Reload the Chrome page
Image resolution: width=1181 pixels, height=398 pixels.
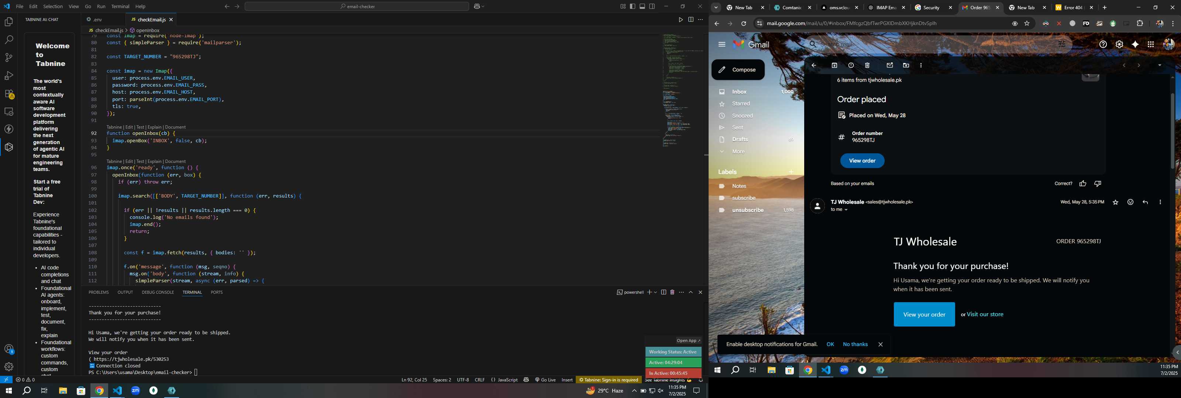click(x=744, y=24)
